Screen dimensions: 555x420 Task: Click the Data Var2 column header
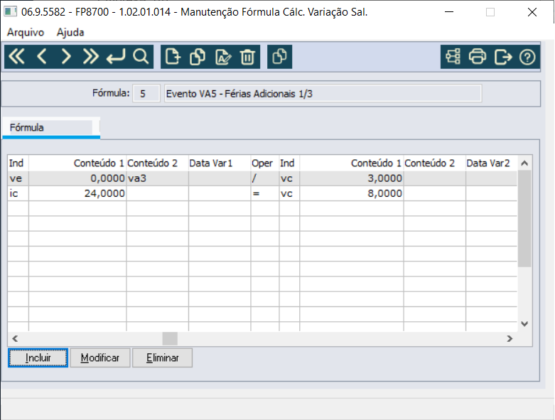tap(491, 163)
